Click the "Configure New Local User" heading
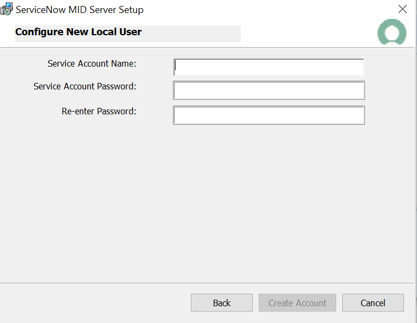417x323 pixels. 78,32
